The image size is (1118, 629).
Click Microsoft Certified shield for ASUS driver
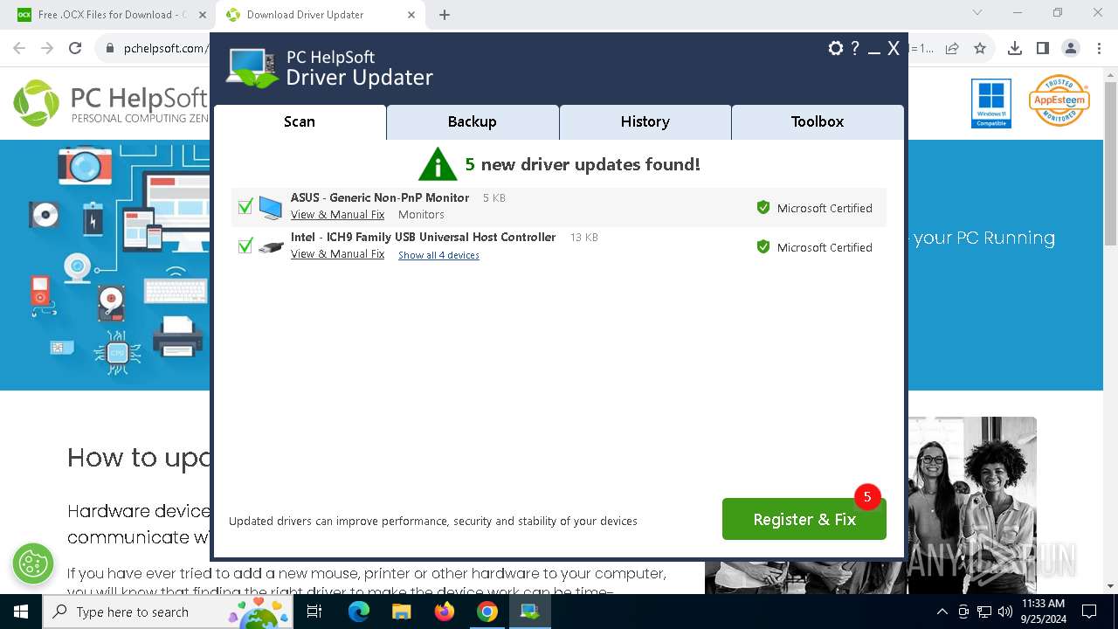[x=763, y=208]
